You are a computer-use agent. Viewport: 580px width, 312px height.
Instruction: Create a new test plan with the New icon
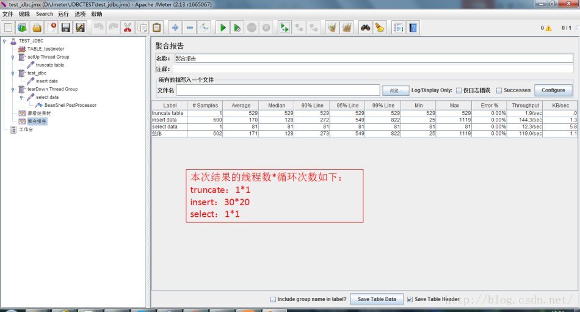coord(8,27)
